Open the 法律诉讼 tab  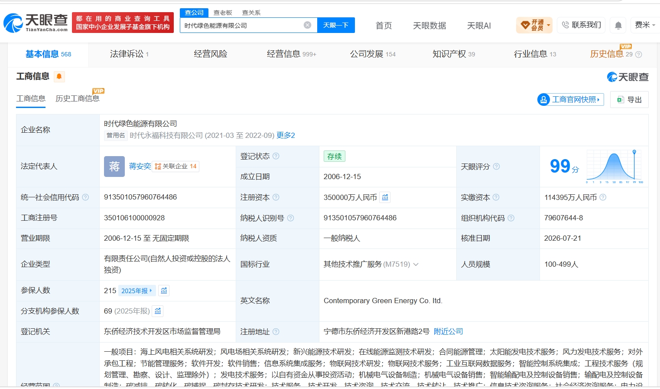pos(129,54)
